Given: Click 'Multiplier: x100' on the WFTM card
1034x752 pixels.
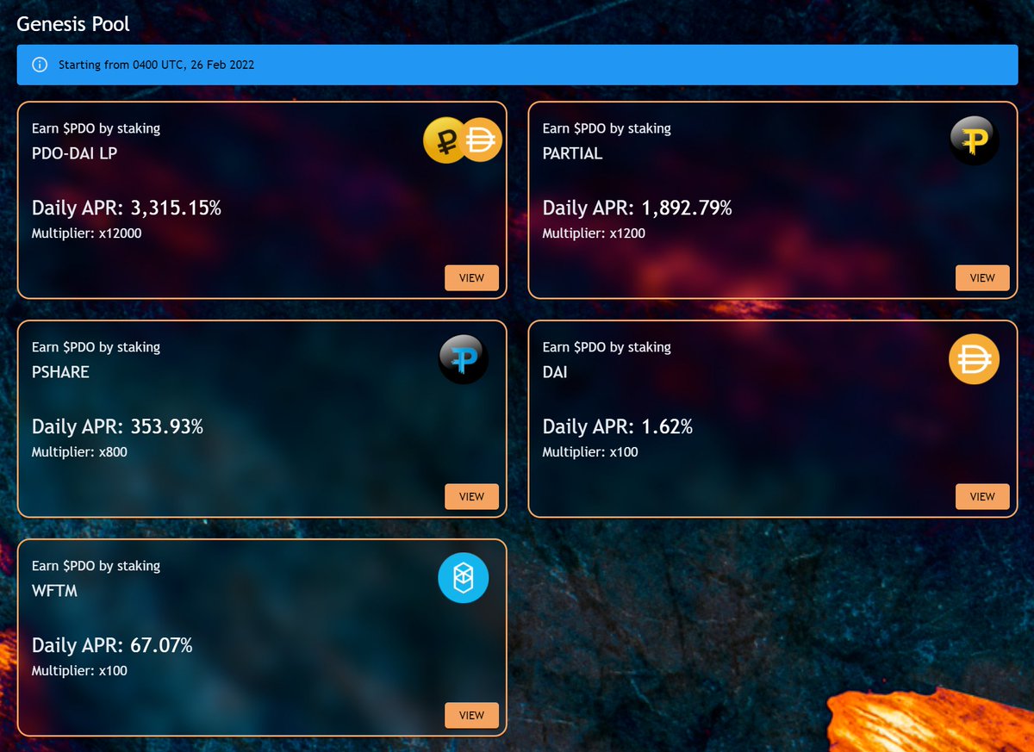Looking at the screenshot, I should tap(79, 671).
